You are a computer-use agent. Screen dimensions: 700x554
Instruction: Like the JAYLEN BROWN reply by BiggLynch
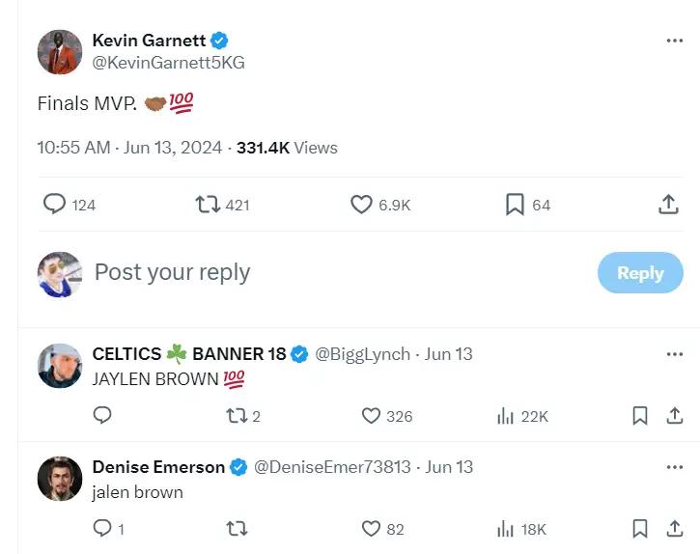(371, 416)
